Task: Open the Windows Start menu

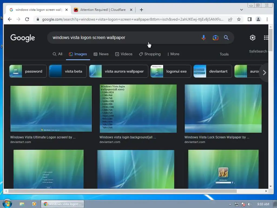Action: coord(7,204)
